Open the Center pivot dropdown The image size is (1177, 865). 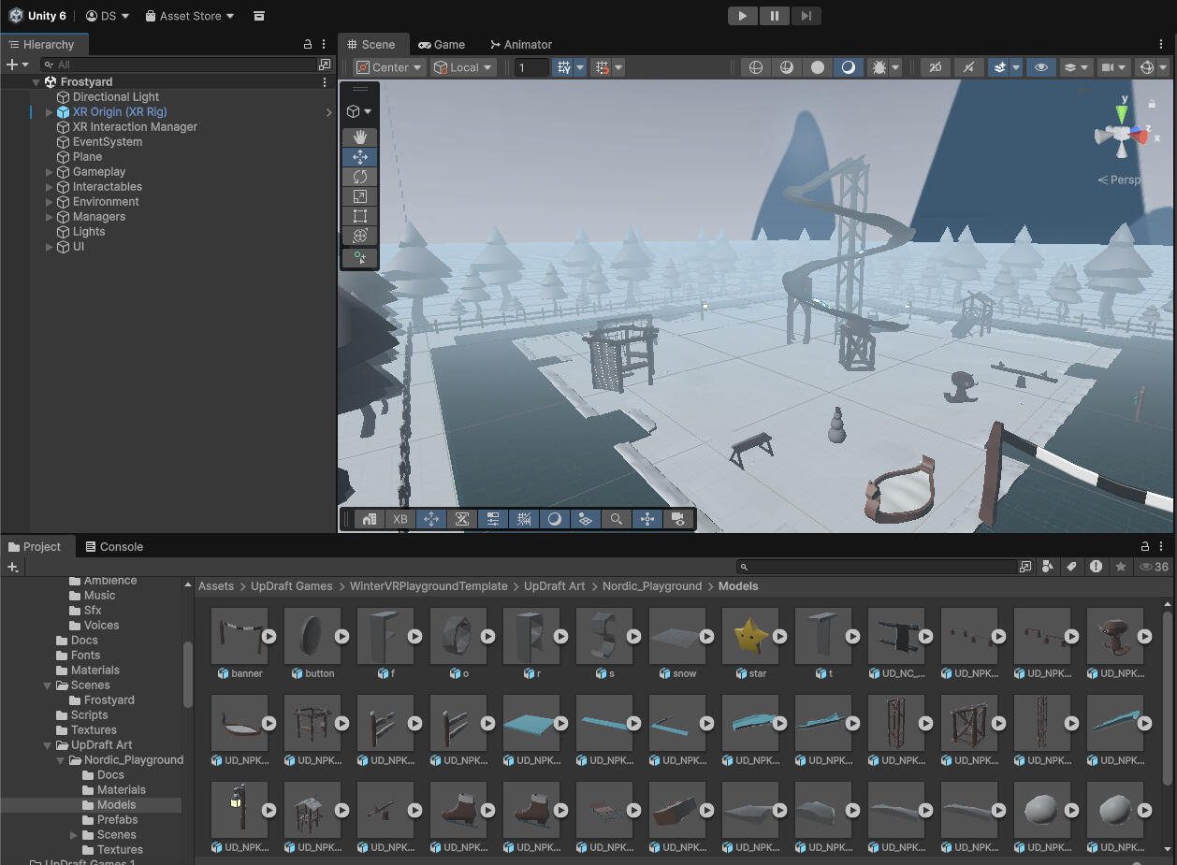click(390, 67)
